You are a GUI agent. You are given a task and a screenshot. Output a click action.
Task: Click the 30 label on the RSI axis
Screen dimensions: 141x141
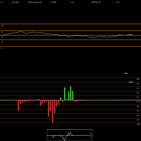pos(2,41)
